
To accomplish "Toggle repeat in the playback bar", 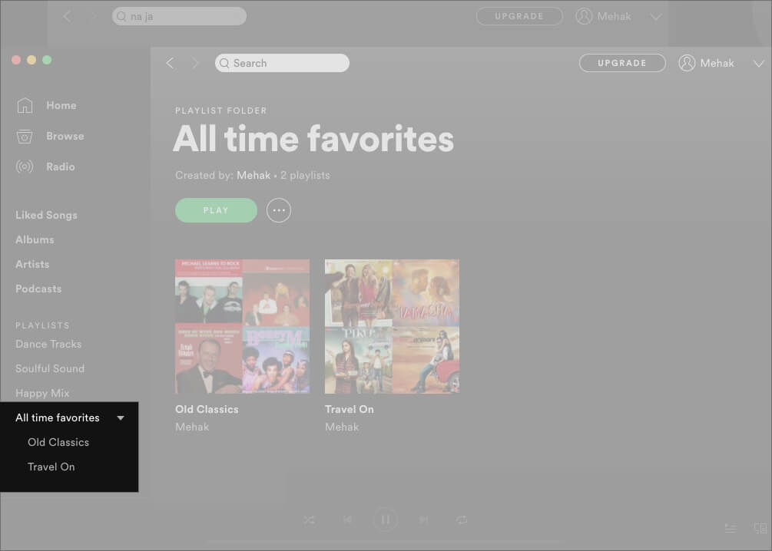I will [x=462, y=520].
